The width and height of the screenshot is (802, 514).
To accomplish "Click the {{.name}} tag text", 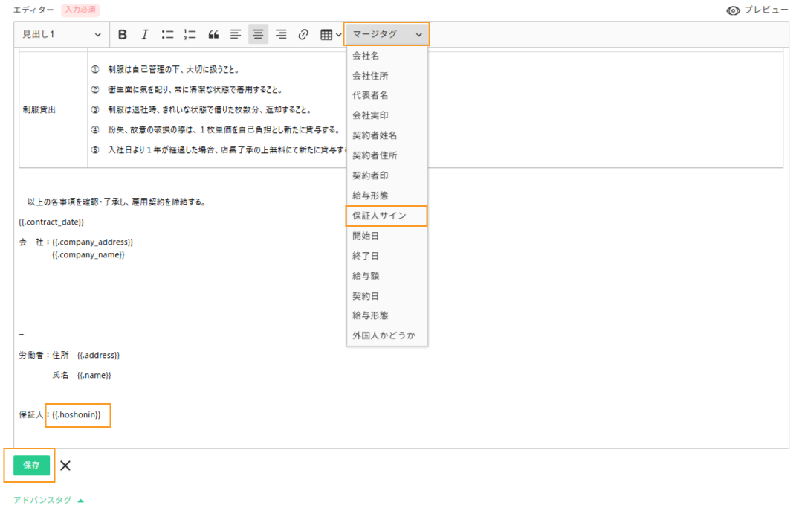I will (94, 375).
